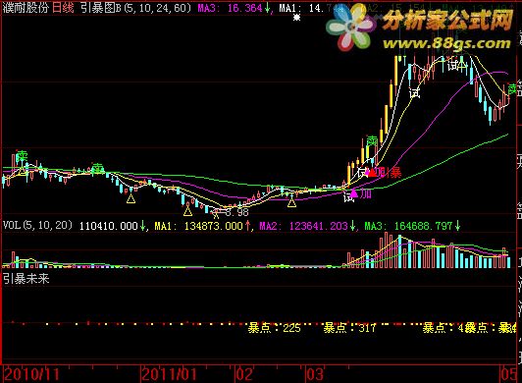
Task: Open the 引暴图B(5,10,24,60) indicator parameters
Action: coord(135,8)
